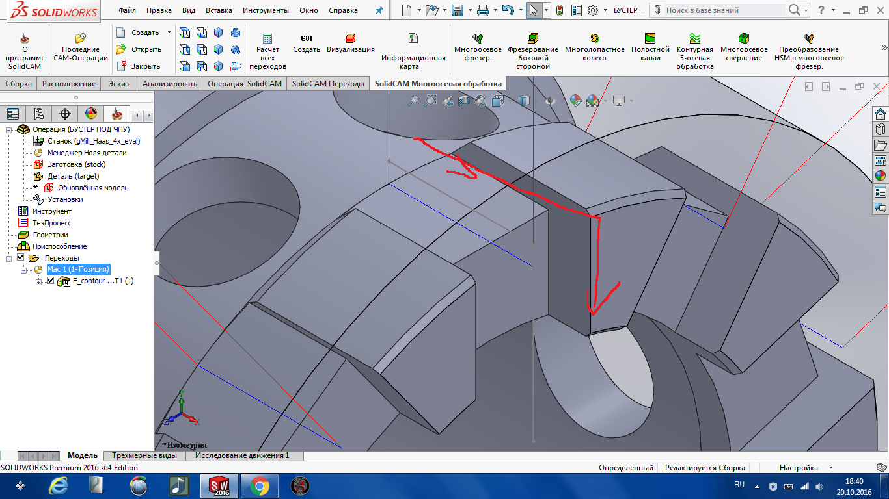This screenshot has height=499, width=889.
Task: Open the SolidCAM Manager tab icon
Action: tap(117, 114)
